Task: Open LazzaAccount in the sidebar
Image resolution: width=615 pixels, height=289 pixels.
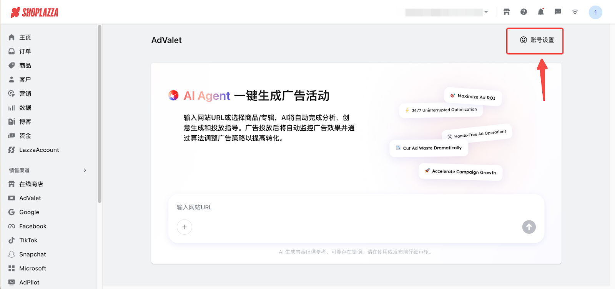Action: tap(39, 150)
